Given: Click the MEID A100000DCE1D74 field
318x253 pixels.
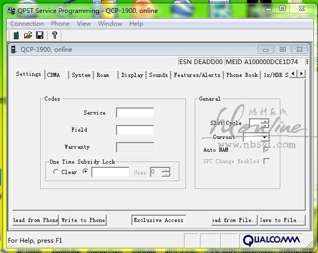Looking at the screenshot, I should coord(264,61).
